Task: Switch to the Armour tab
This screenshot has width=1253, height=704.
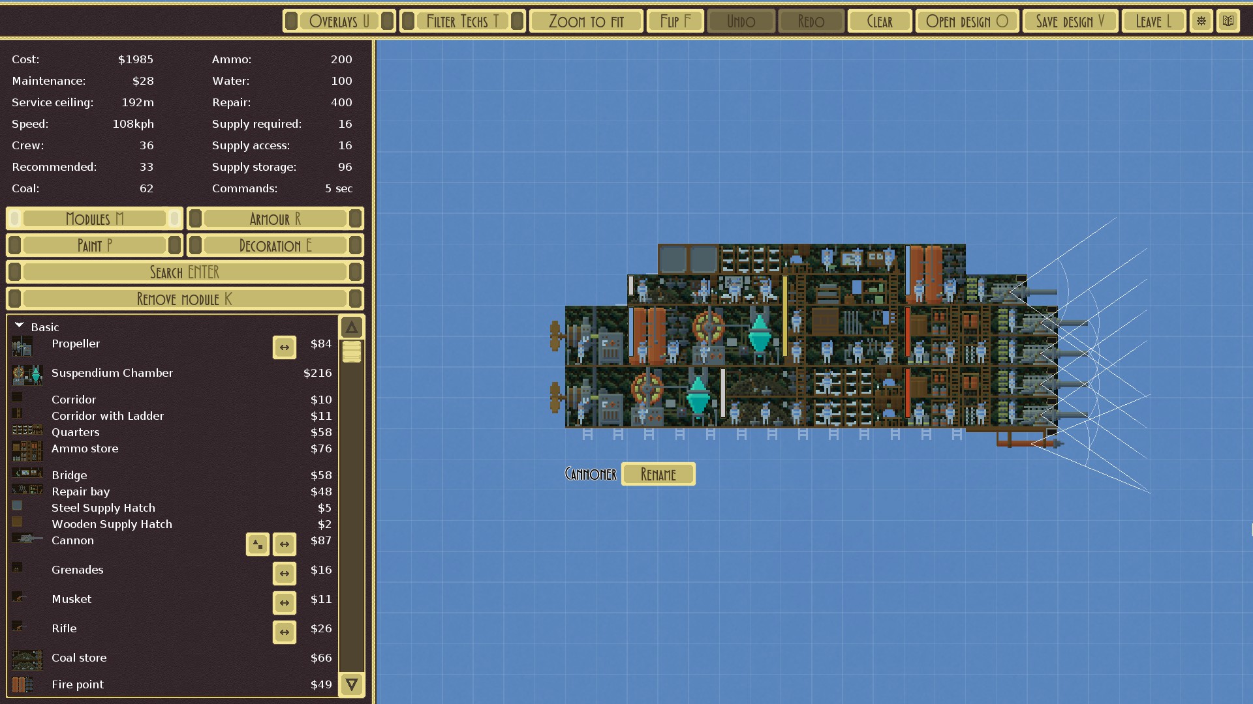Action: tap(275, 219)
